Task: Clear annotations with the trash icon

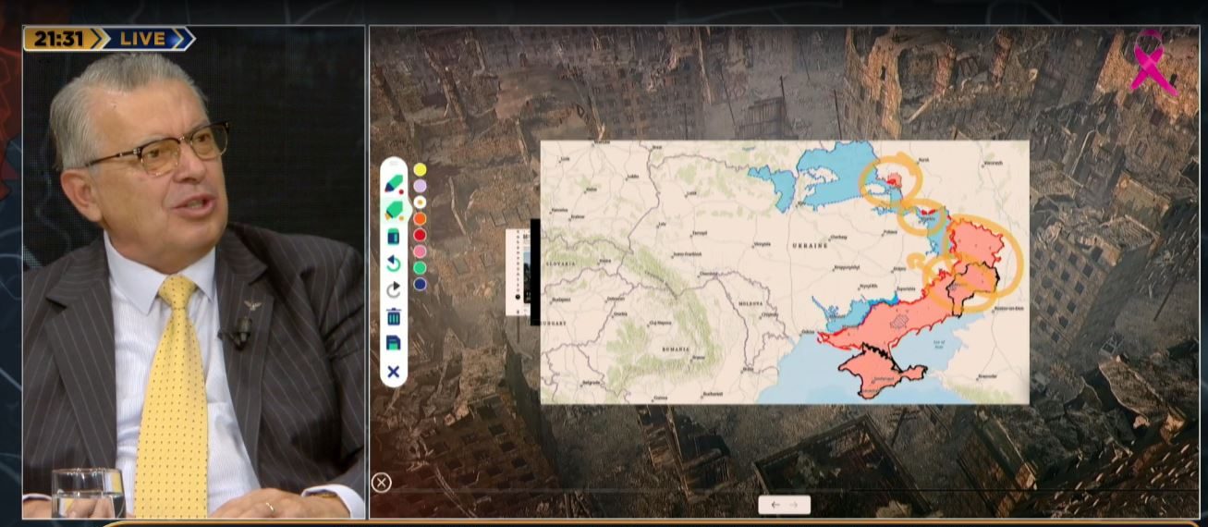Action: 393,317
